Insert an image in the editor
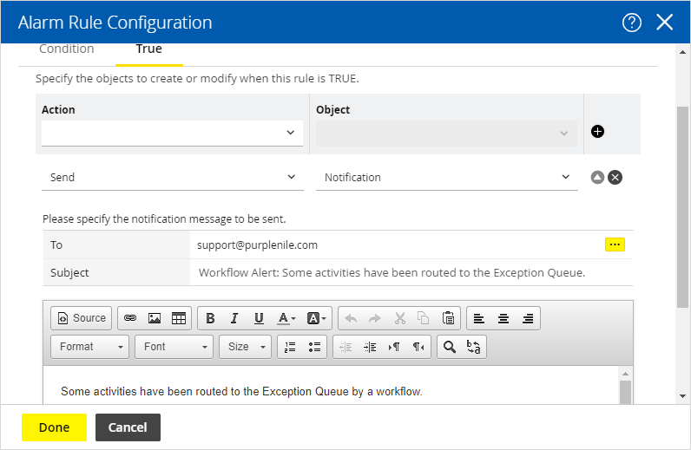Viewport: 691px width, 450px height. [x=155, y=318]
